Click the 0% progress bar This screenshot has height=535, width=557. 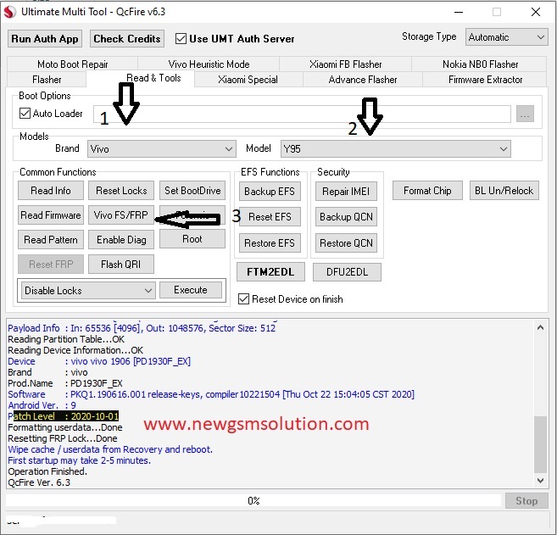[x=253, y=500]
